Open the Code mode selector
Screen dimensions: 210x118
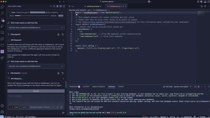(x=14, y=107)
